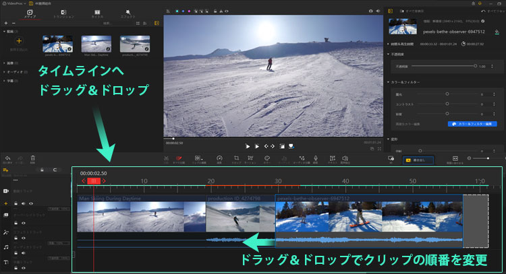Mute the audio track speaker icon
The width and height of the screenshot is (506, 274).
pyautogui.click(x=24, y=253)
